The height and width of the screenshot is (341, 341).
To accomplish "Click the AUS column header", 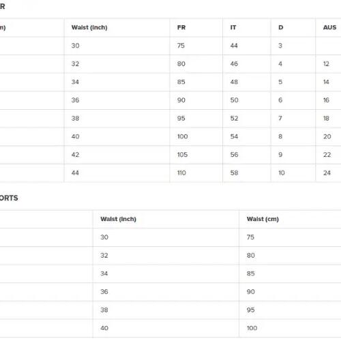I will click(x=329, y=27).
